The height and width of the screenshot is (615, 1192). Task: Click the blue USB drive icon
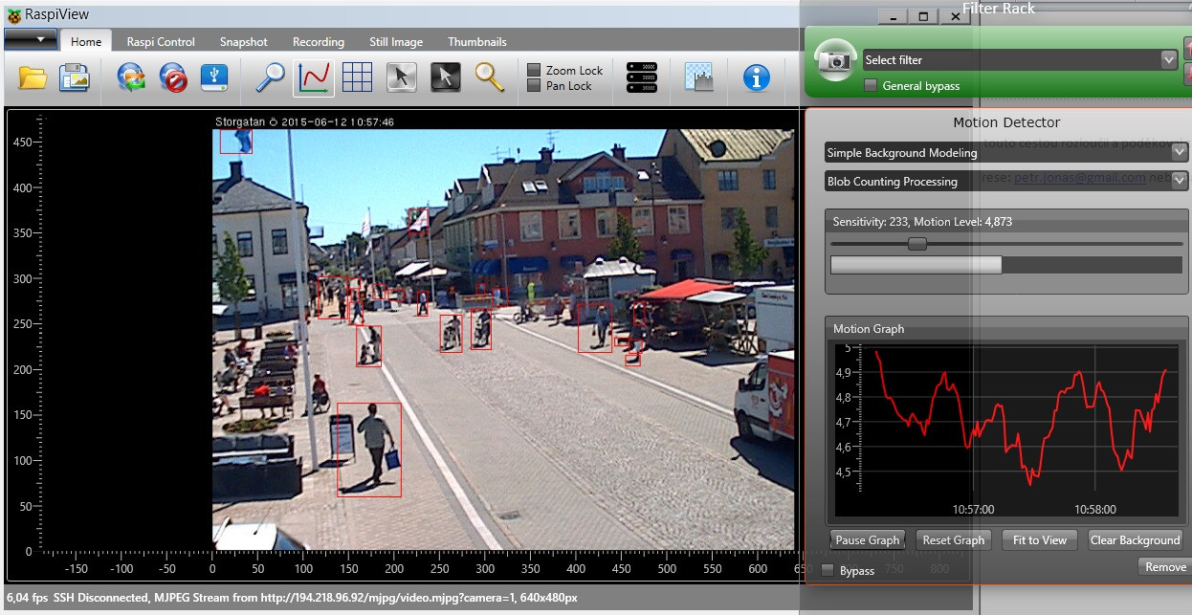click(x=214, y=77)
